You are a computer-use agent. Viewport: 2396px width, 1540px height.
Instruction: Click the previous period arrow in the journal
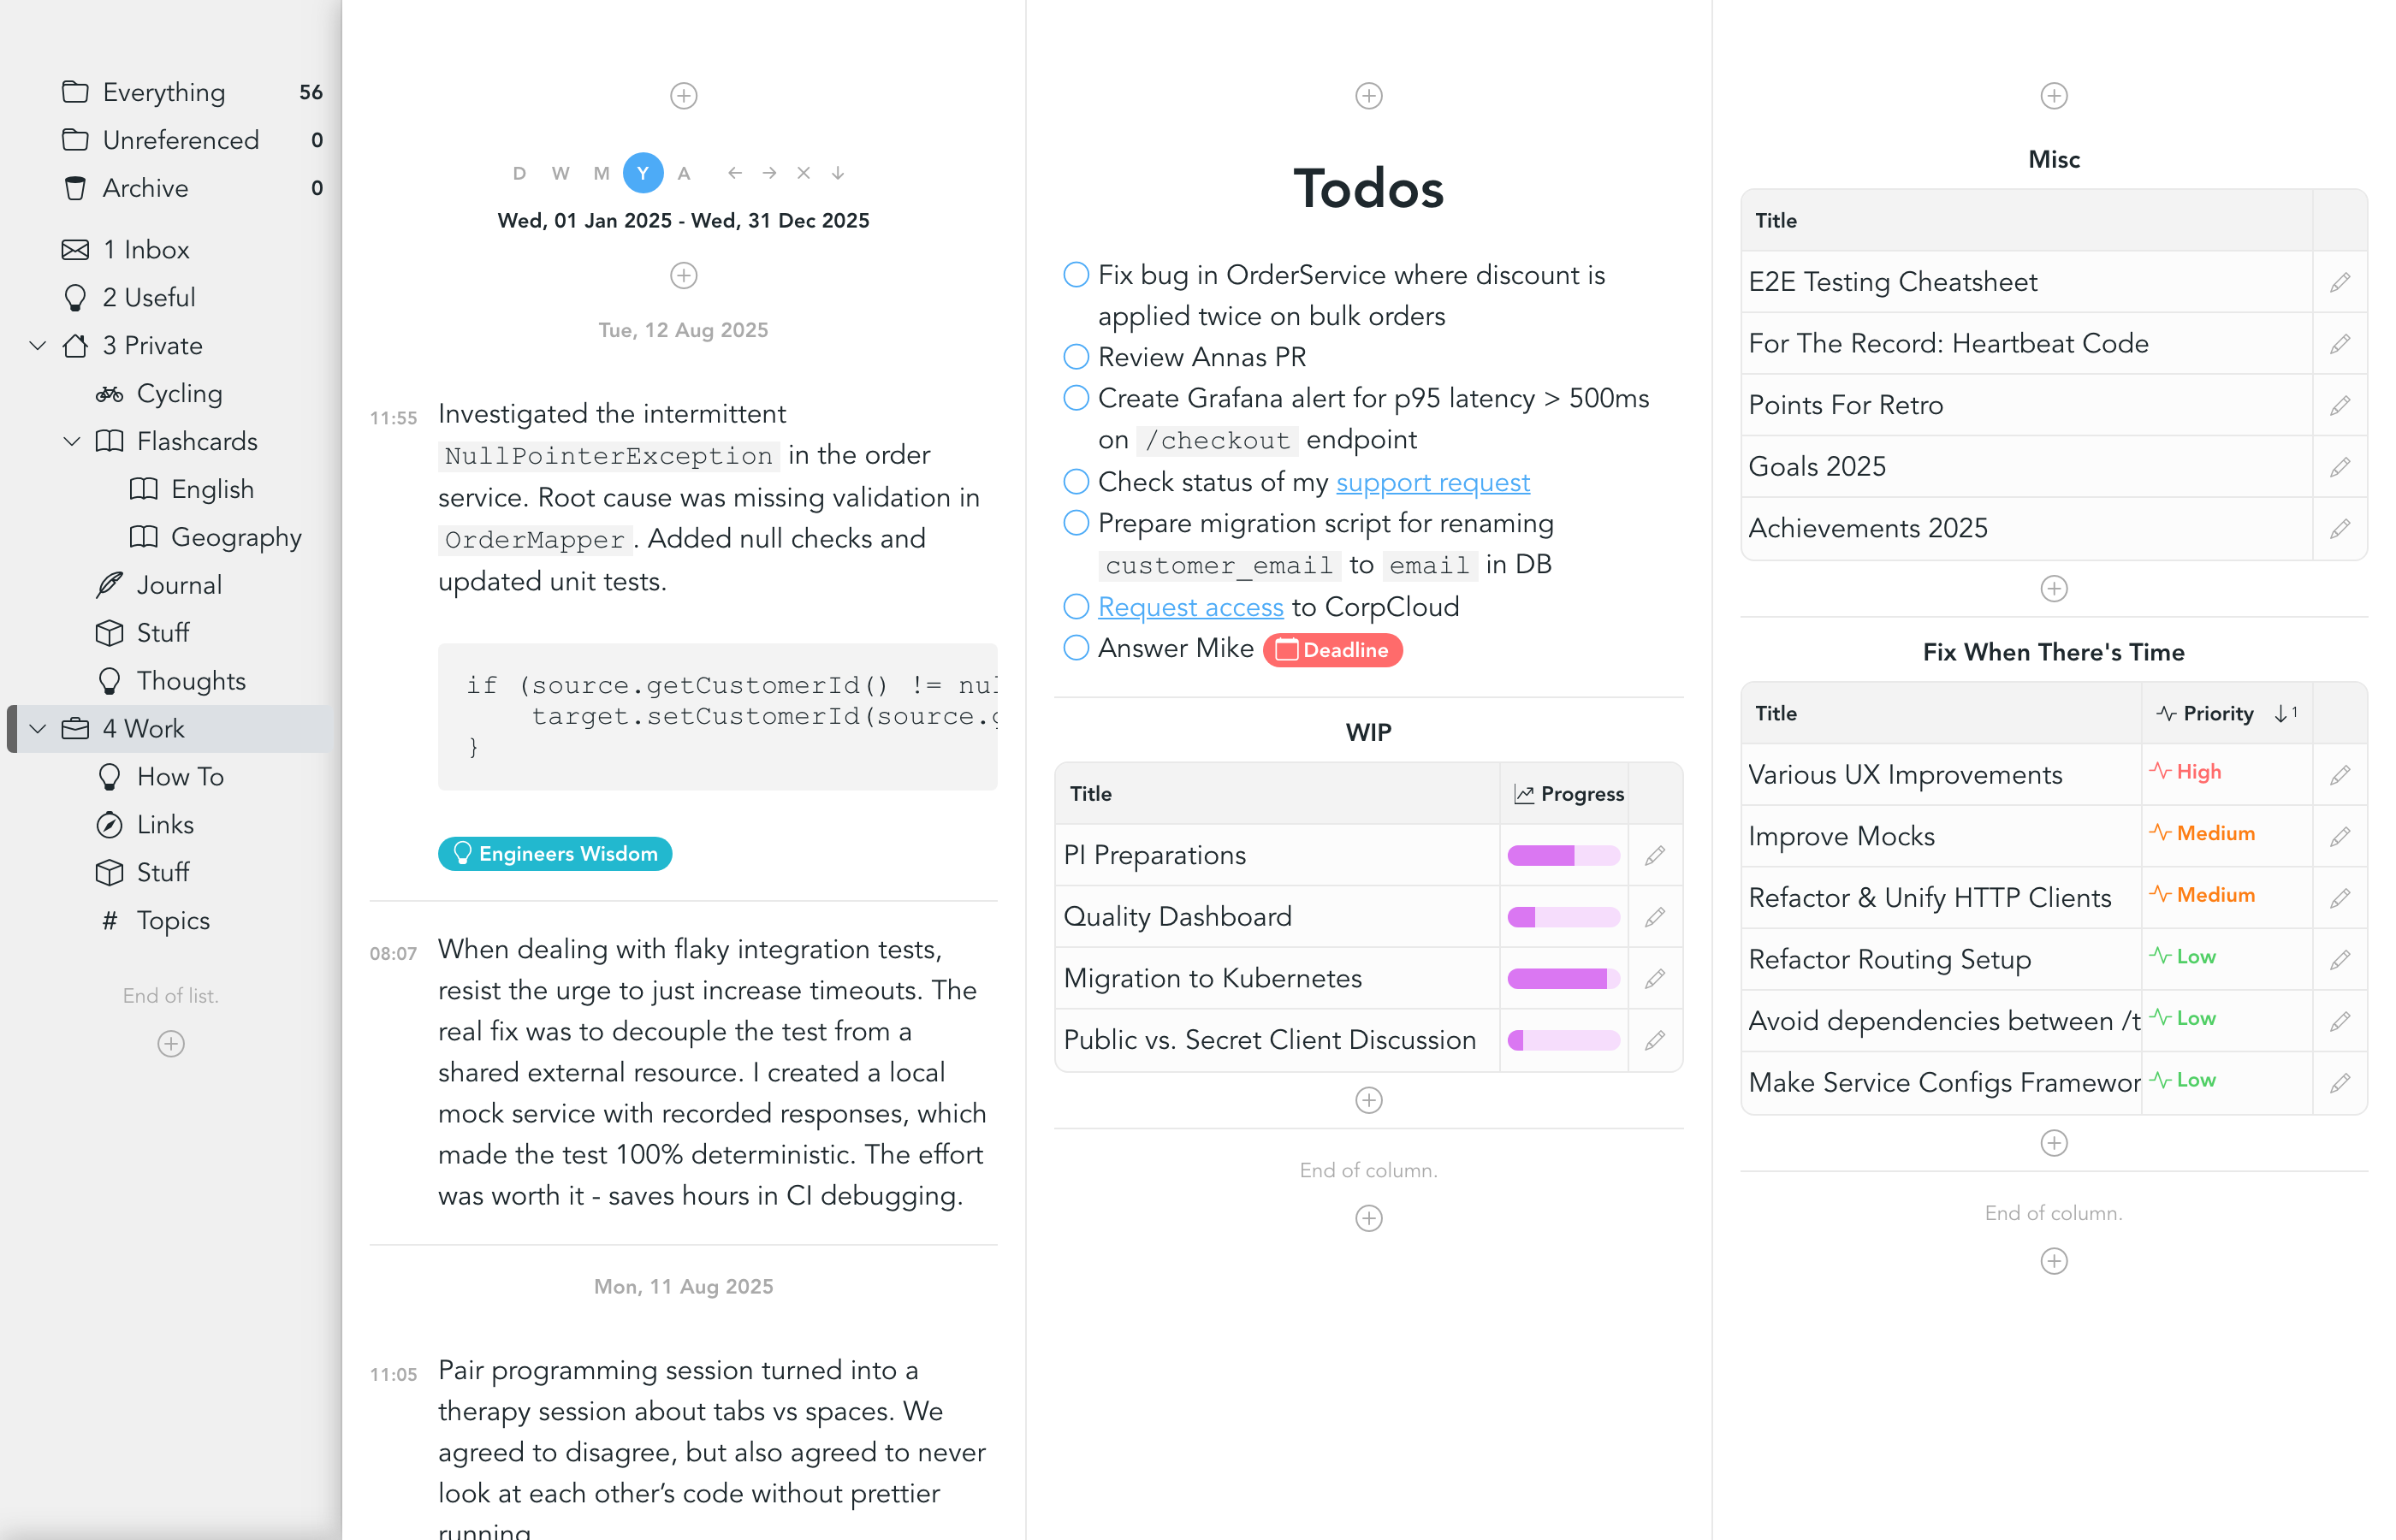[x=735, y=173]
